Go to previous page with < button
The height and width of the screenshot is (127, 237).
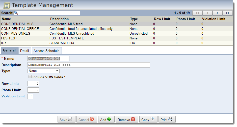pyautogui.click(x=207, y=13)
